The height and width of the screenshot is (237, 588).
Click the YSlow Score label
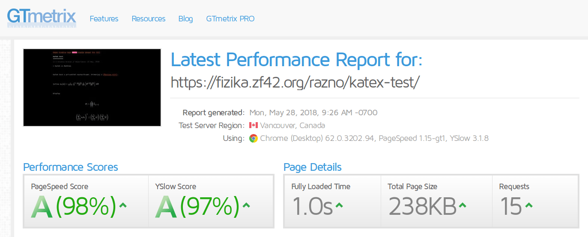[176, 187]
